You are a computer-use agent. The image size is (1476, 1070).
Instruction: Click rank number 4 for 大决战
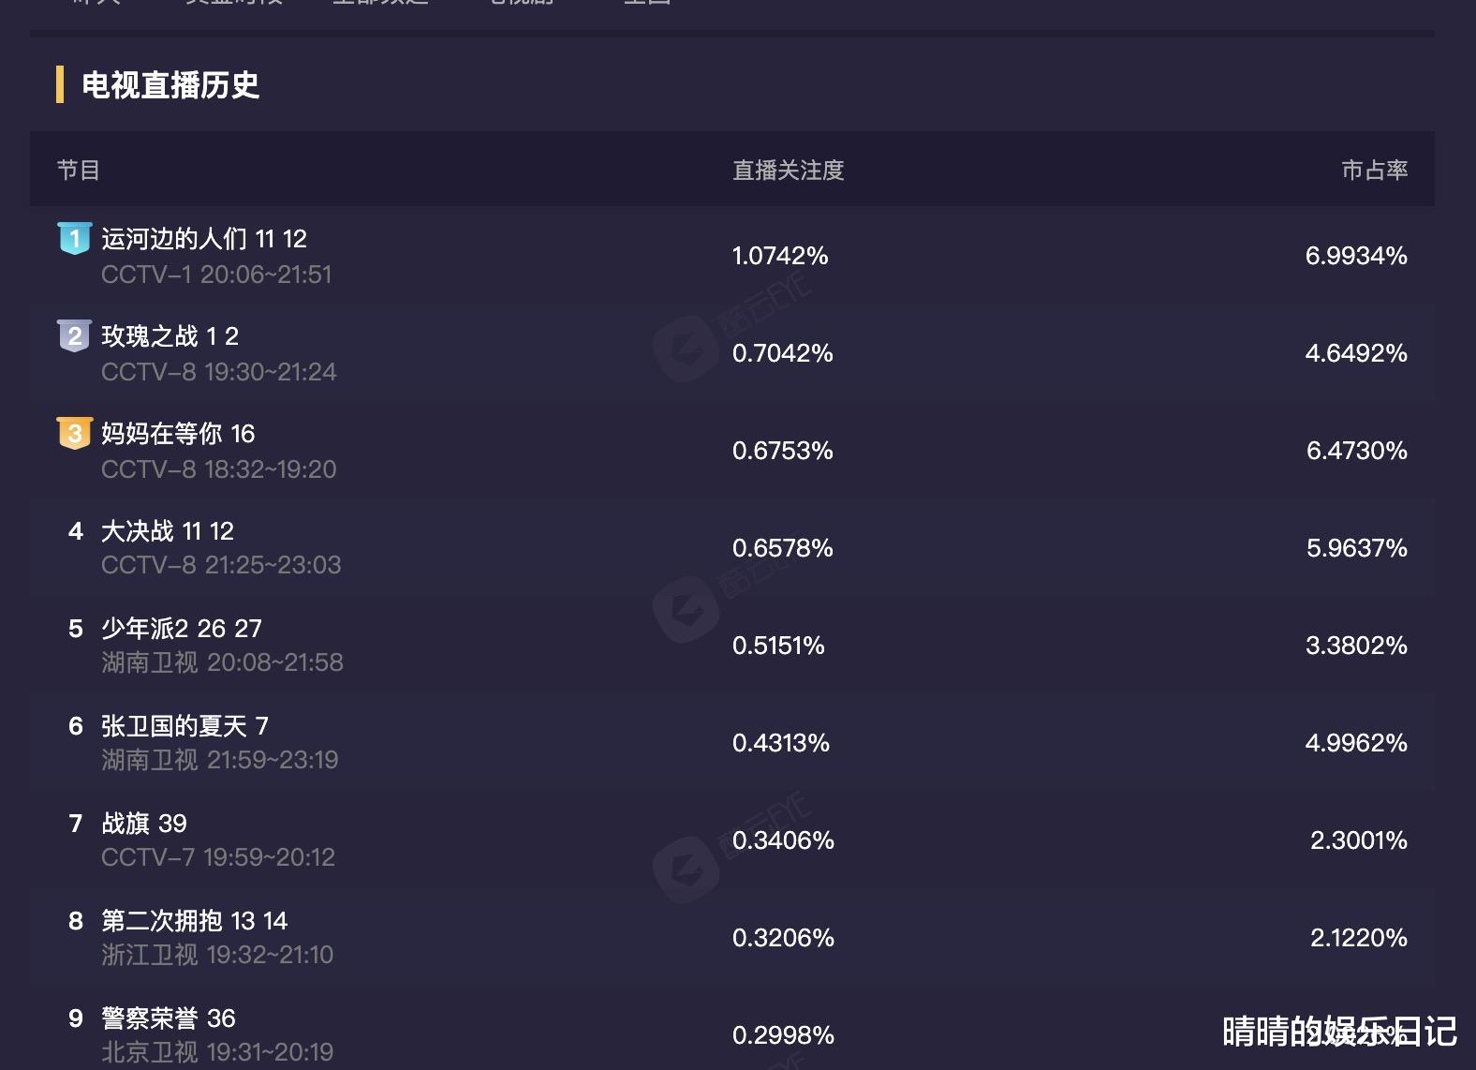click(76, 531)
